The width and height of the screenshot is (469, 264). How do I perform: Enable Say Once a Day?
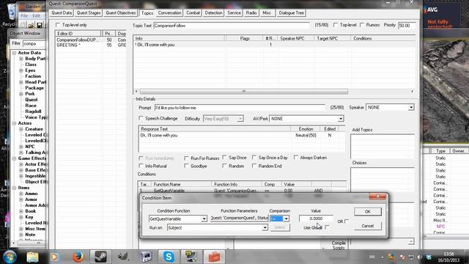click(254, 158)
